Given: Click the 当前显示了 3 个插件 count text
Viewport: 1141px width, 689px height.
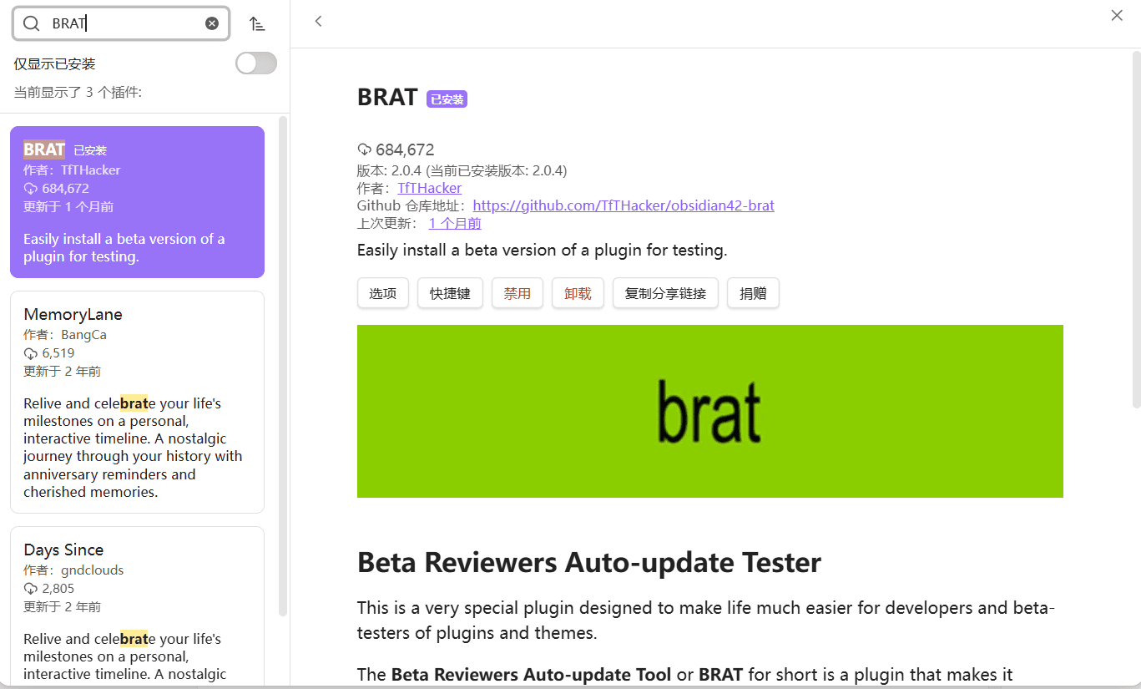Looking at the screenshot, I should click(x=78, y=93).
